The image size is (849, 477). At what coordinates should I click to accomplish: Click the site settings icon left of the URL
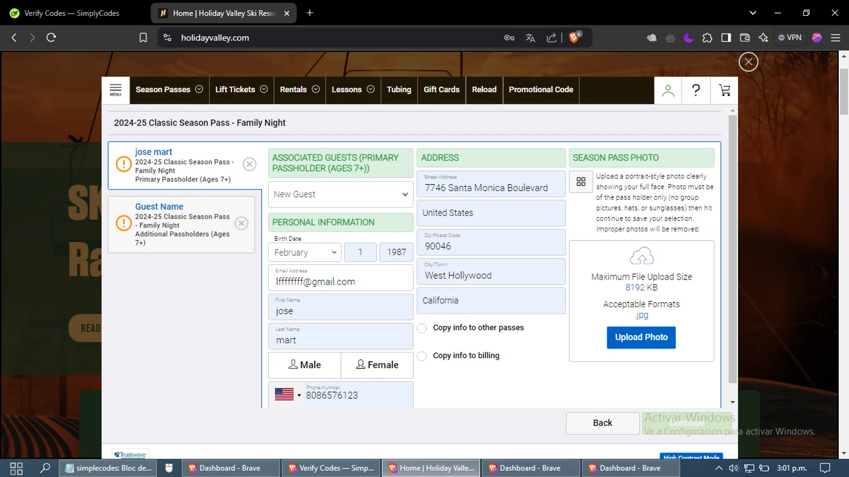tap(168, 37)
